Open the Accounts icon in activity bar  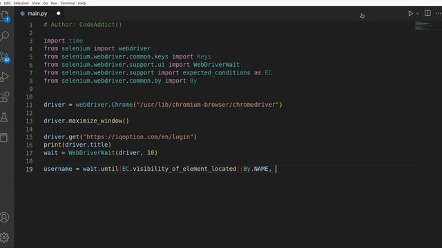click(x=5, y=218)
